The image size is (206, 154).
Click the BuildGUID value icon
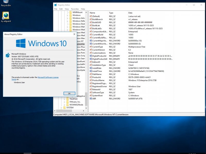point(91,22)
